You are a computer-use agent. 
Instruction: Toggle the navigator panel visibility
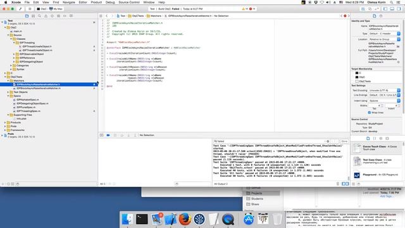[385, 9]
